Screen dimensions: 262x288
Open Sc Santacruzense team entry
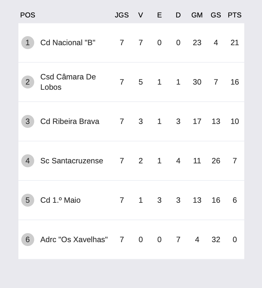coord(72,161)
